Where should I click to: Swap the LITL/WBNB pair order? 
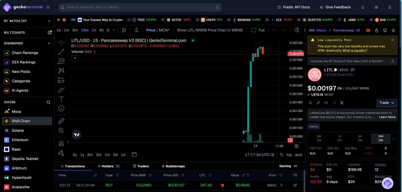click(352, 70)
